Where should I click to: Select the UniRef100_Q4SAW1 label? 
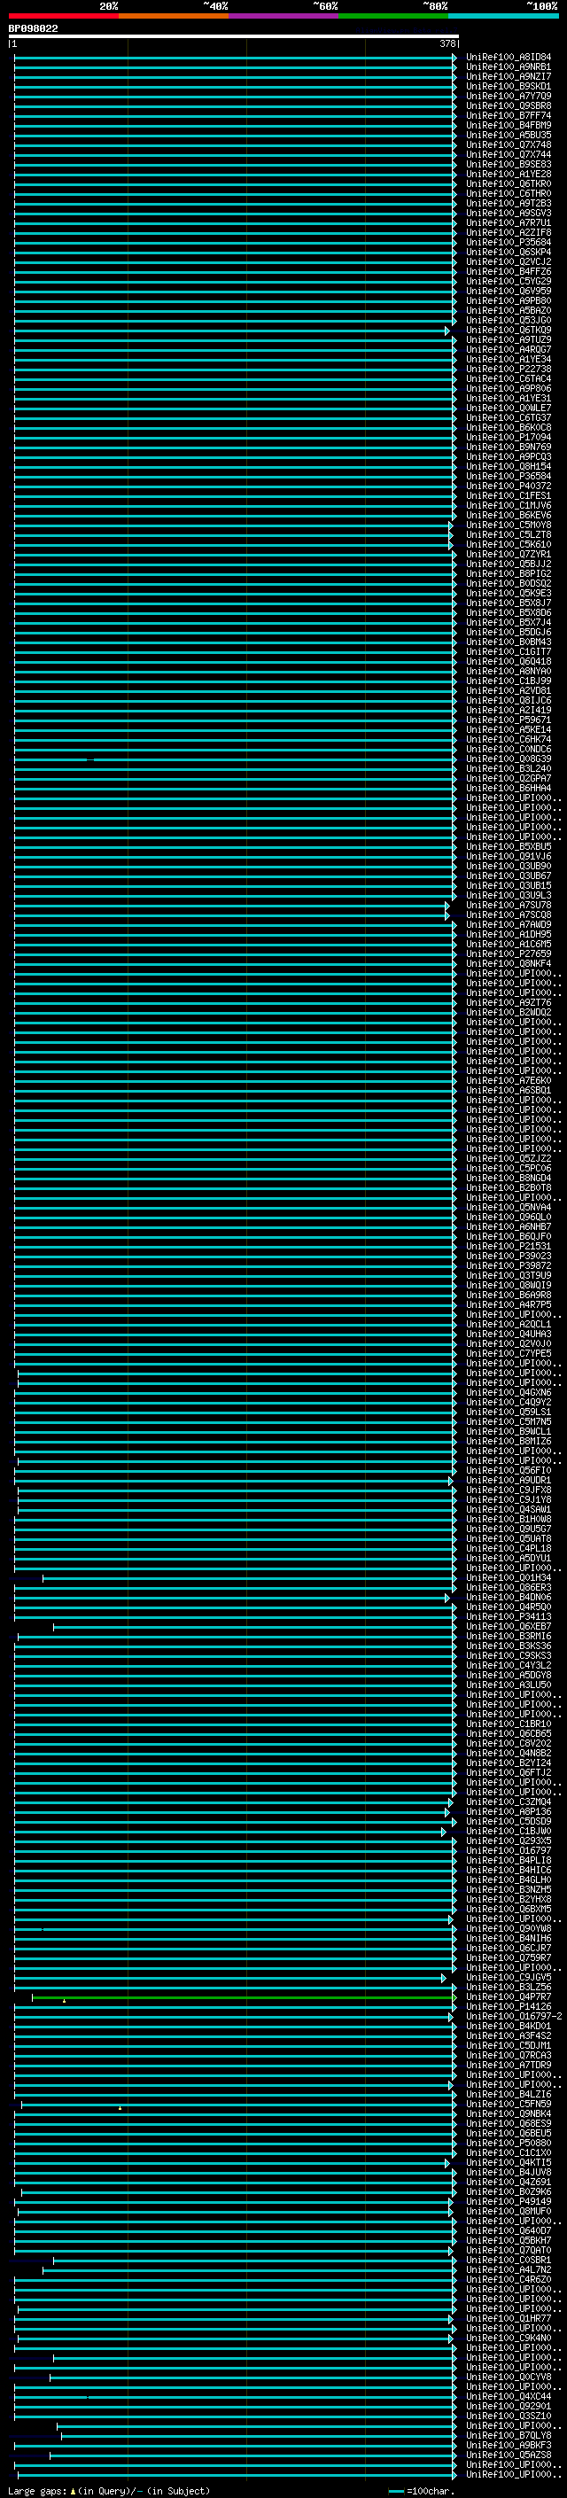pos(508,1510)
